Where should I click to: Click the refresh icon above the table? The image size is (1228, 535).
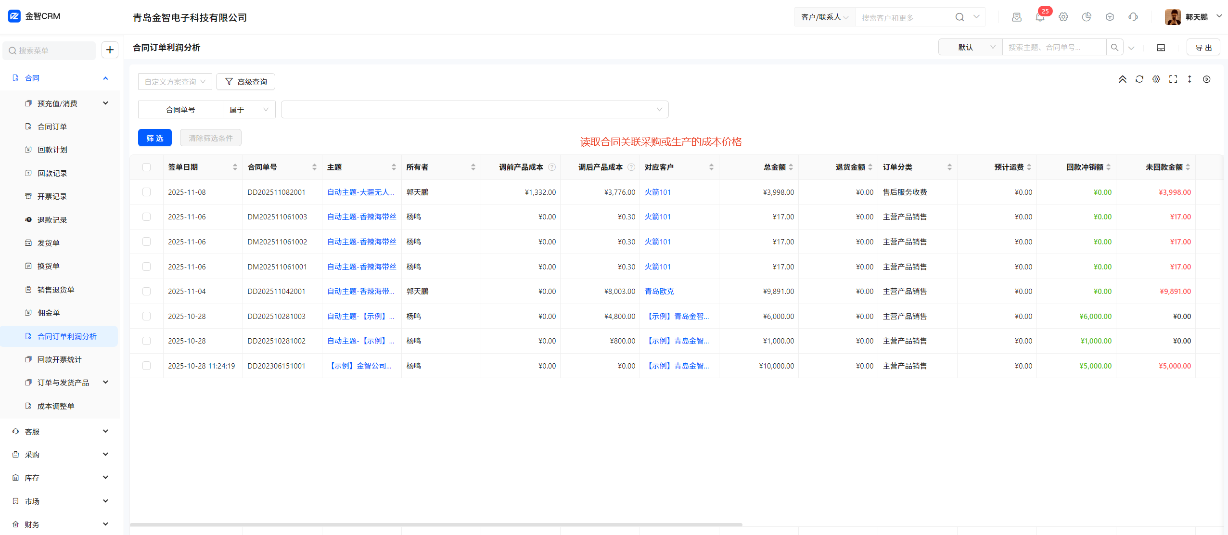(x=1139, y=79)
